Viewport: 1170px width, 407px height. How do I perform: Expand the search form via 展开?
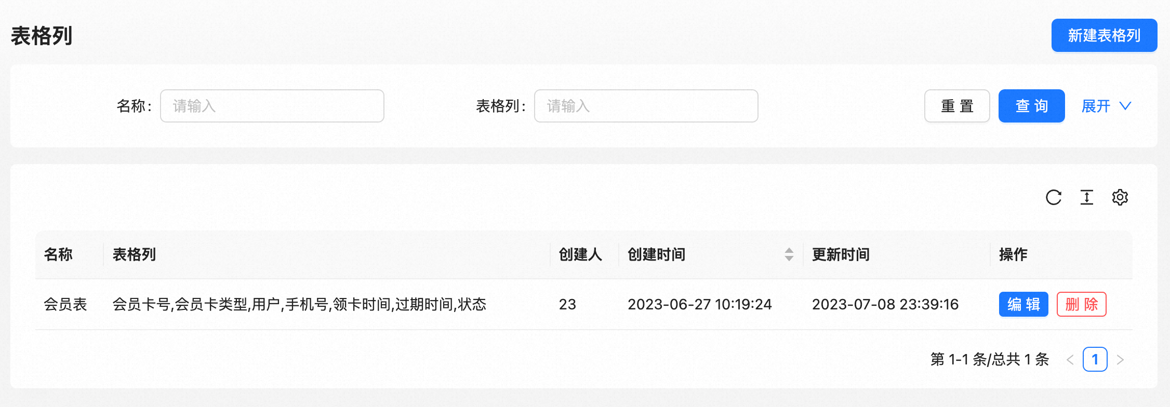click(x=1096, y=106)
